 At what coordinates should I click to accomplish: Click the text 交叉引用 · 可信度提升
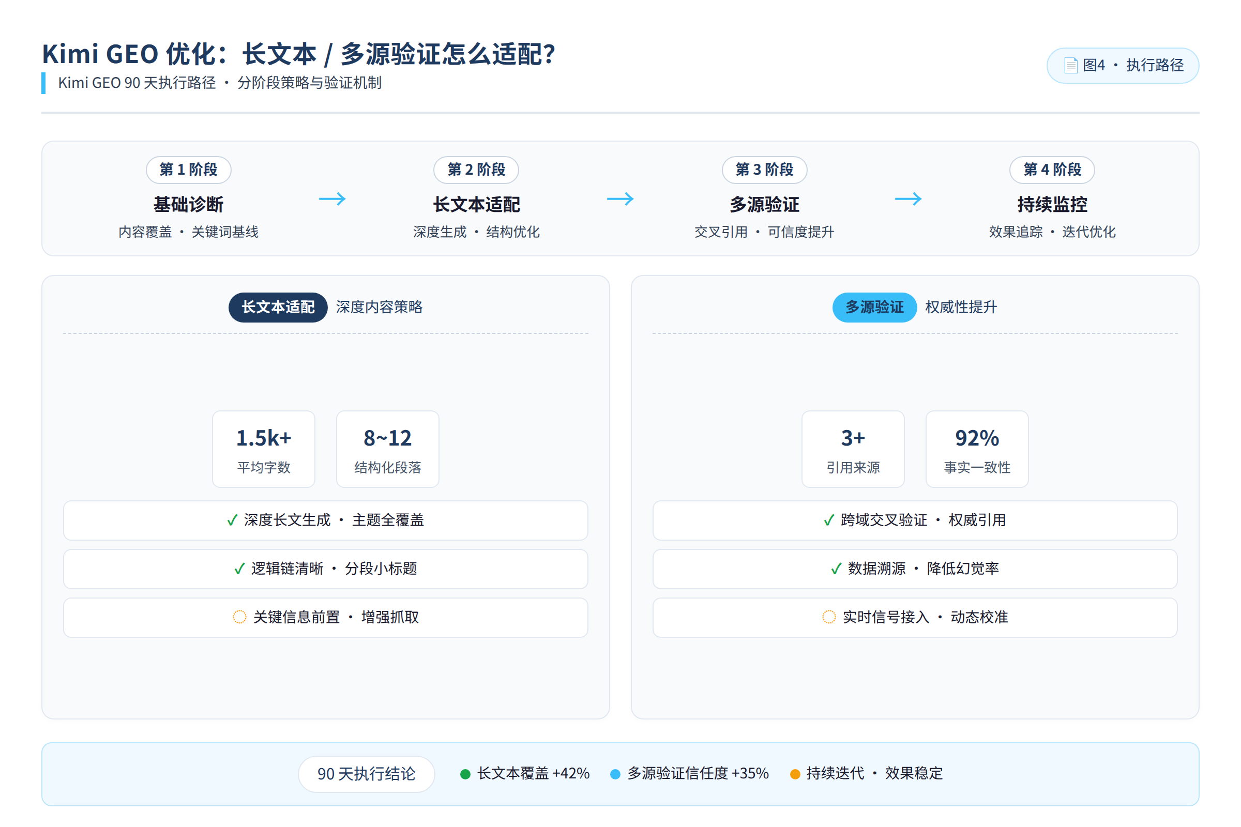pos(765,232)
